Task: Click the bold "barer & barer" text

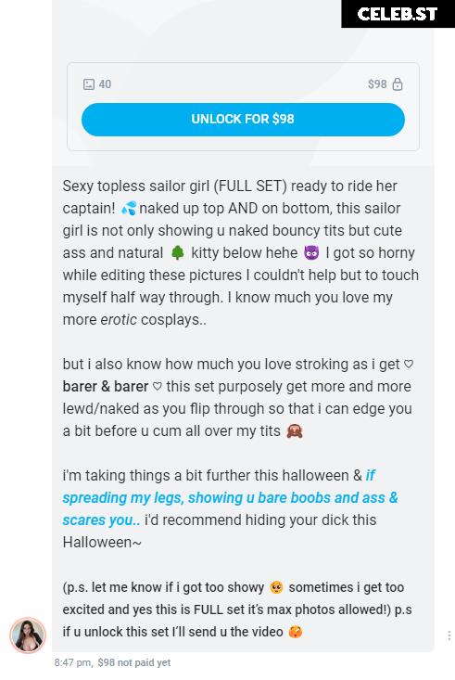Action: [106, 387]
